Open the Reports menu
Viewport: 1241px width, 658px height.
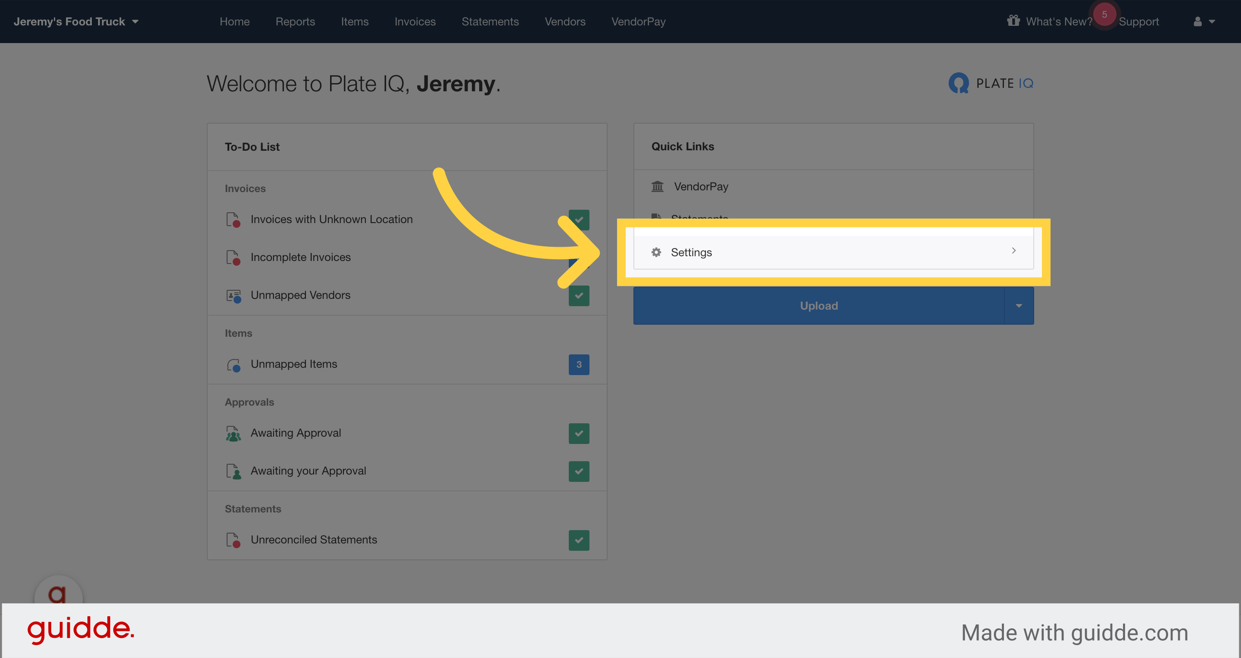click(295, 22)
